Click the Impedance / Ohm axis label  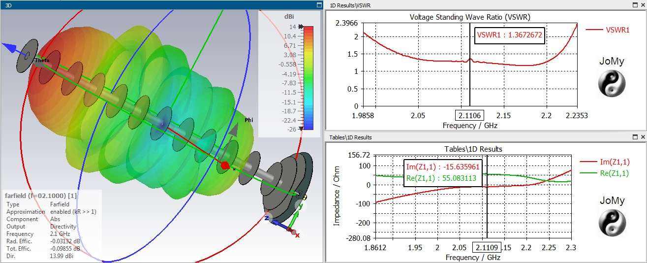pos(337,196)
